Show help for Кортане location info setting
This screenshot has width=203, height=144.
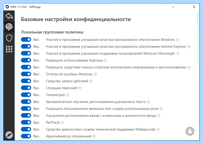[x=189, y=67]
